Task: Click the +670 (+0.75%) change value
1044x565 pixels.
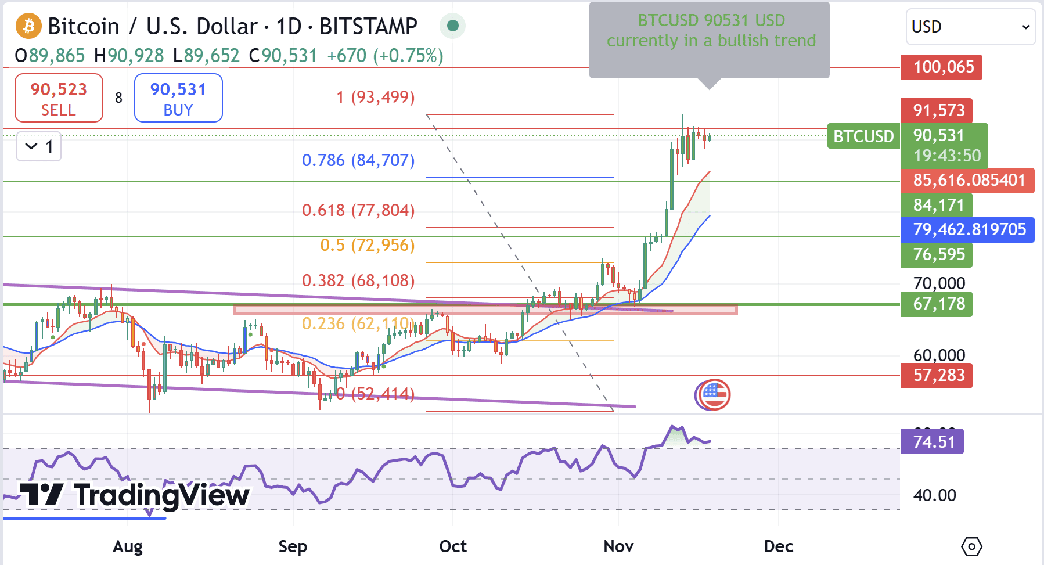Action: (x=385, y=56)
